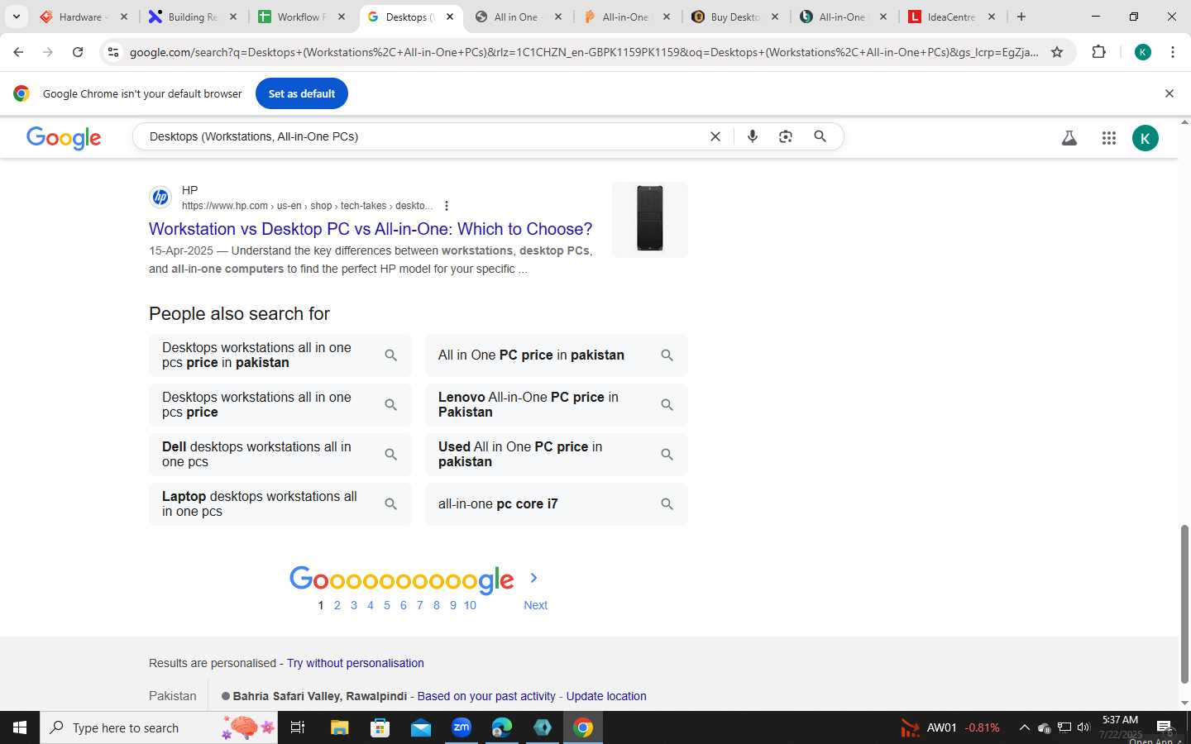Open the volume control in tray
Image resolution: width=1191 pixels, height=744 pixels.
[1083, 727]
